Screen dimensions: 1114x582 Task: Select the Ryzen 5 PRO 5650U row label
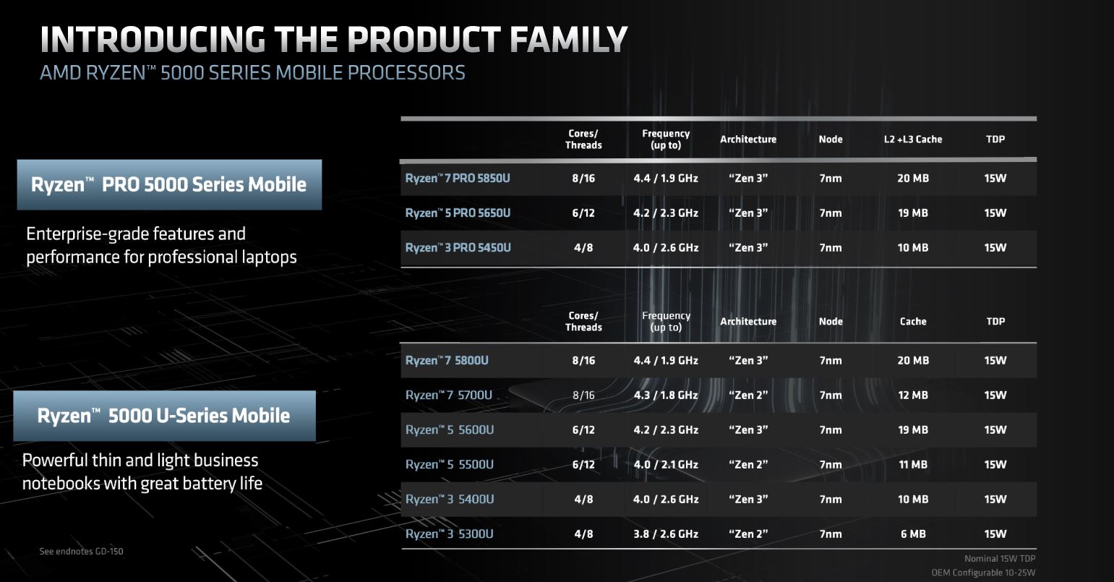(x=458, y=213)
